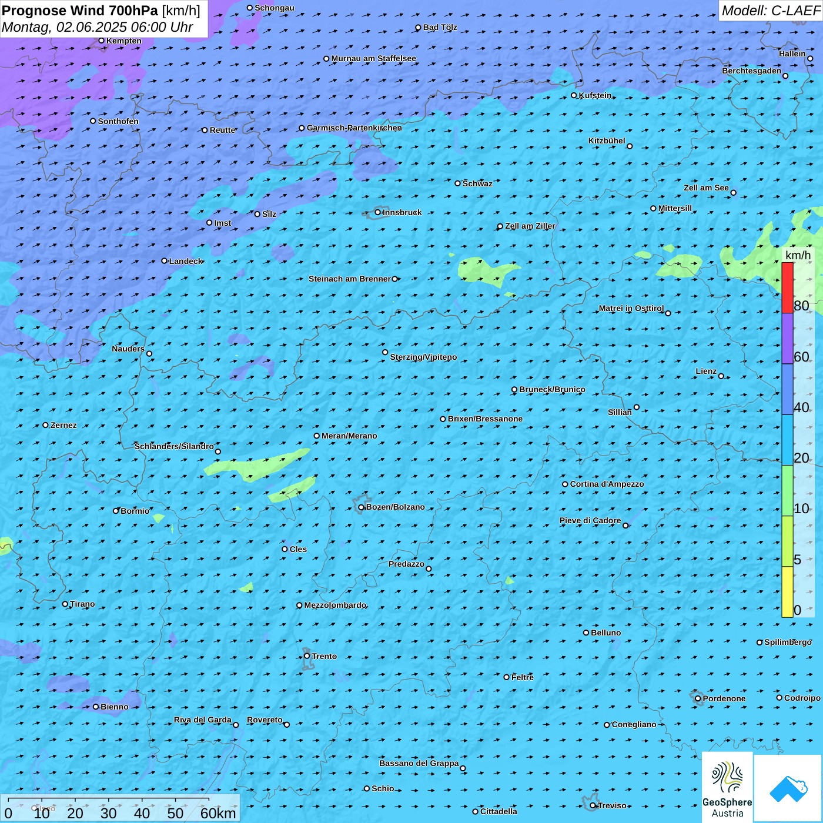The height and width of the screenshot is (823, 823).
Task: Click the 'Cittadella' label
Action: (x=499, y=811)
